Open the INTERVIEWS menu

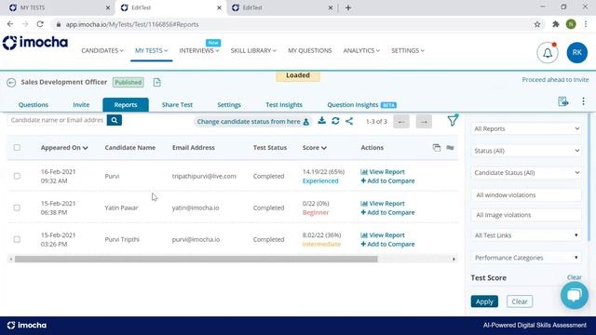point(198,50)
